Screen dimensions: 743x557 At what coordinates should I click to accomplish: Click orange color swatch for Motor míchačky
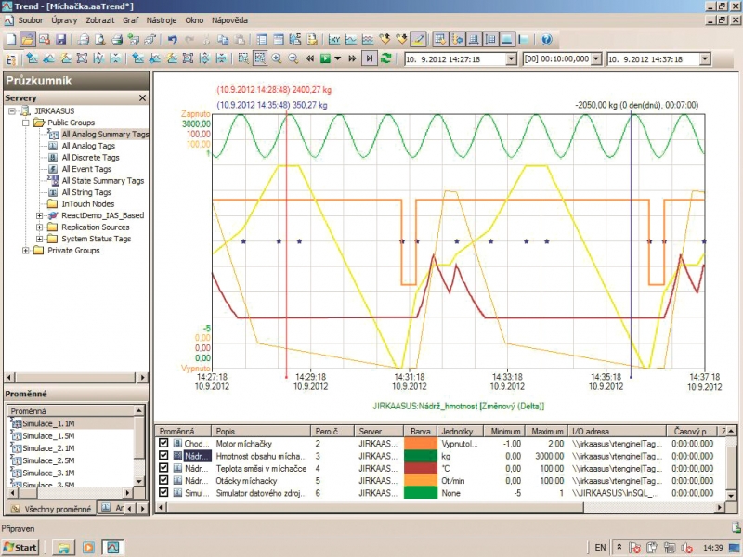(x=420, y=444)
